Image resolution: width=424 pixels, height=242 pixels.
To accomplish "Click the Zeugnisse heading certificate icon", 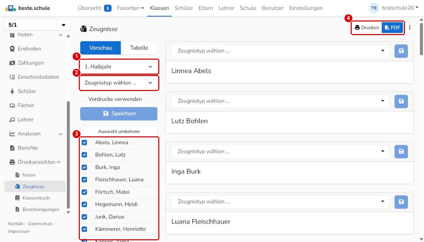I will tap(83, 29).
